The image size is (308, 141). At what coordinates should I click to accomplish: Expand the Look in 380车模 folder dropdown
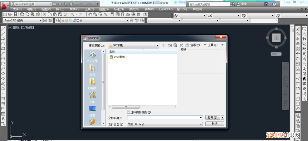157,46
